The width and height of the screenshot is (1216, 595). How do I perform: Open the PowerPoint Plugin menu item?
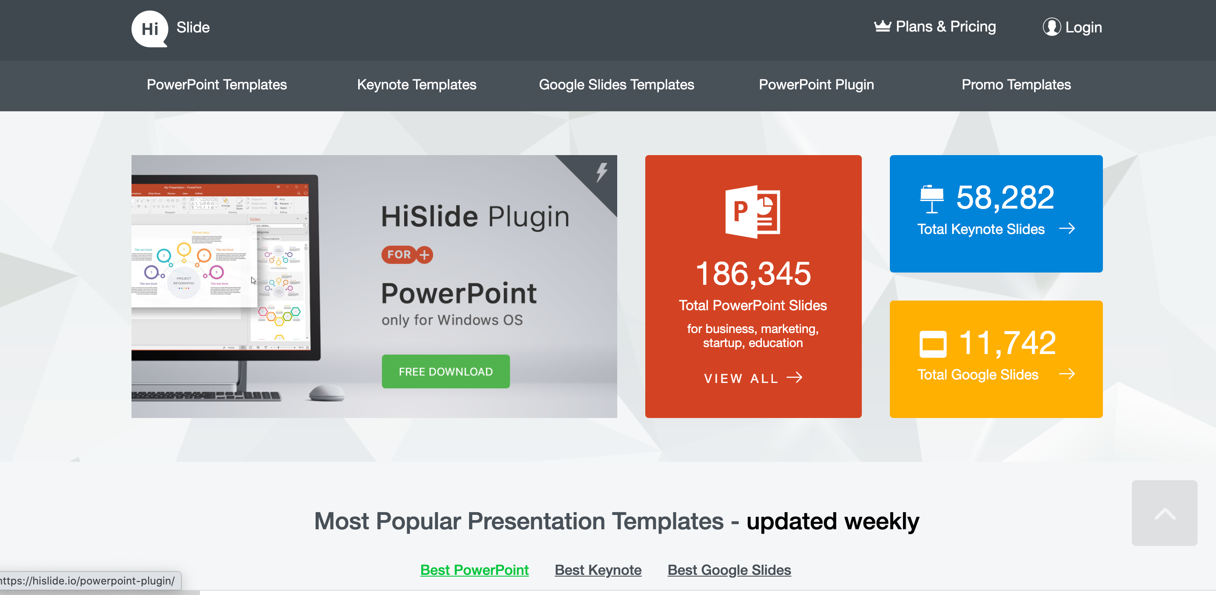pos(816,85)
